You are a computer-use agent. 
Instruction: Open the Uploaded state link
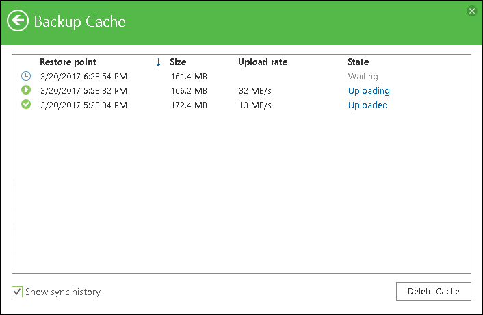[367, 105]
